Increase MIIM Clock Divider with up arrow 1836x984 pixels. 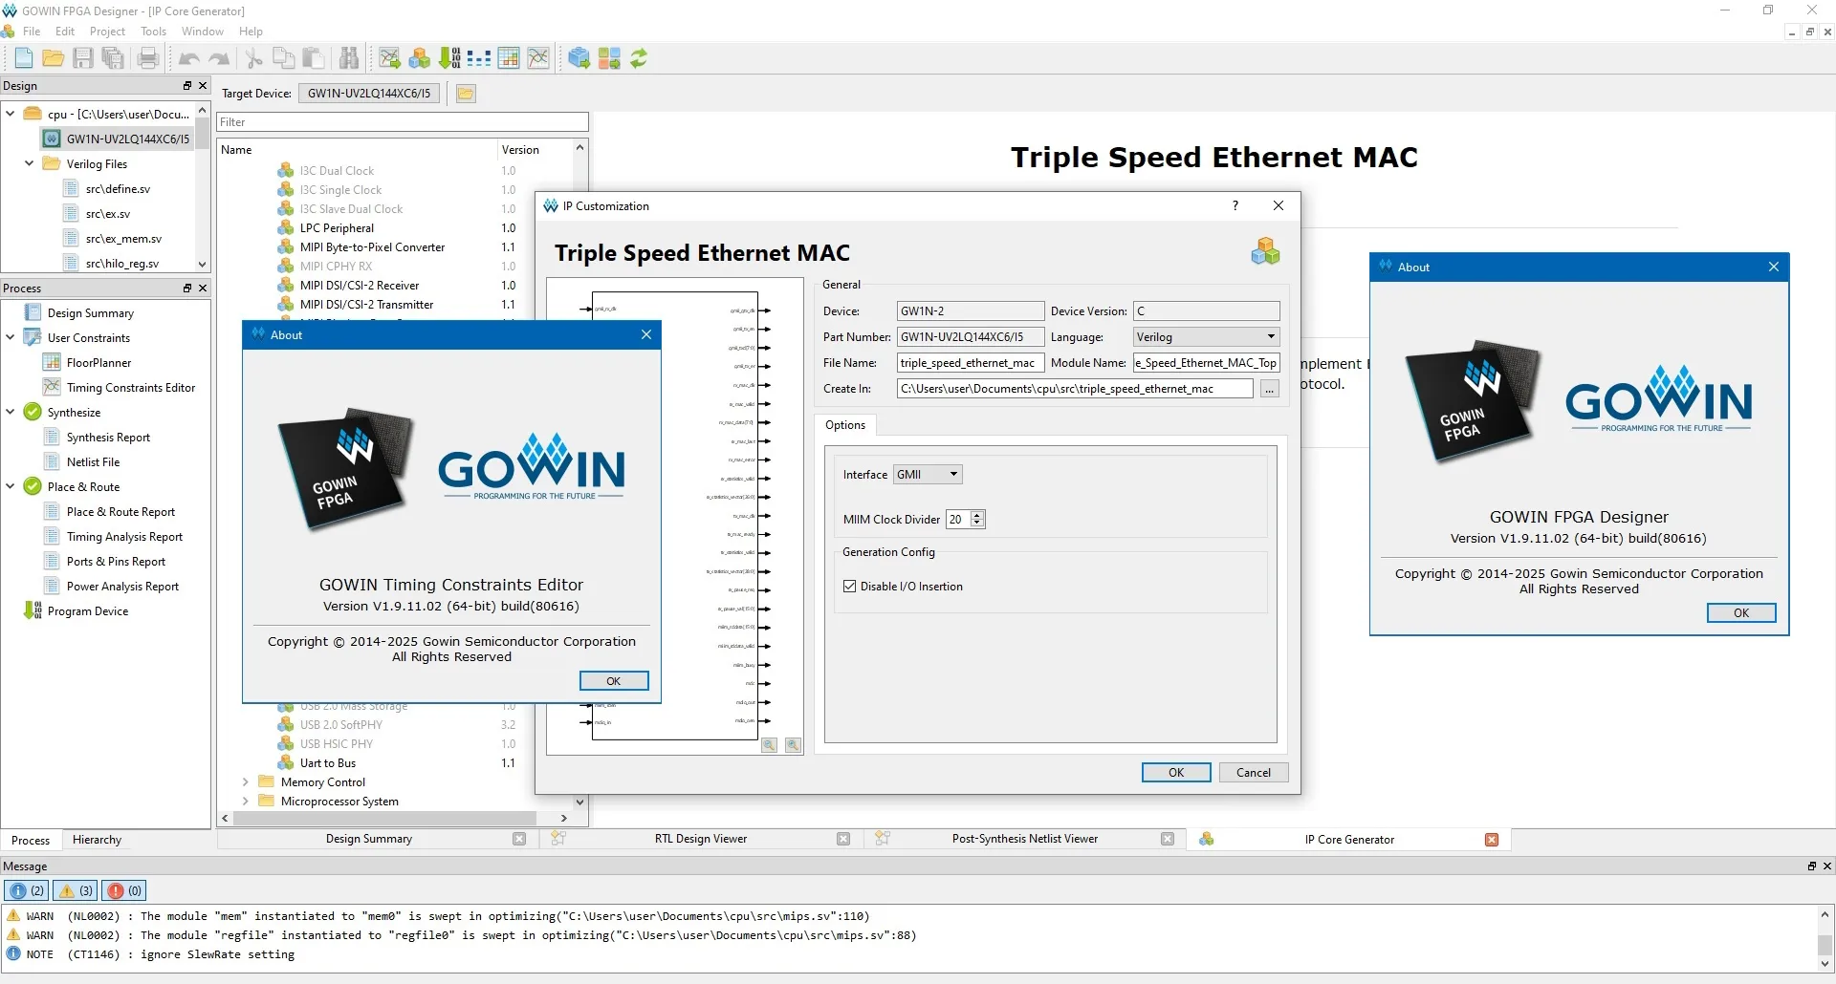(x=977, y=515)
